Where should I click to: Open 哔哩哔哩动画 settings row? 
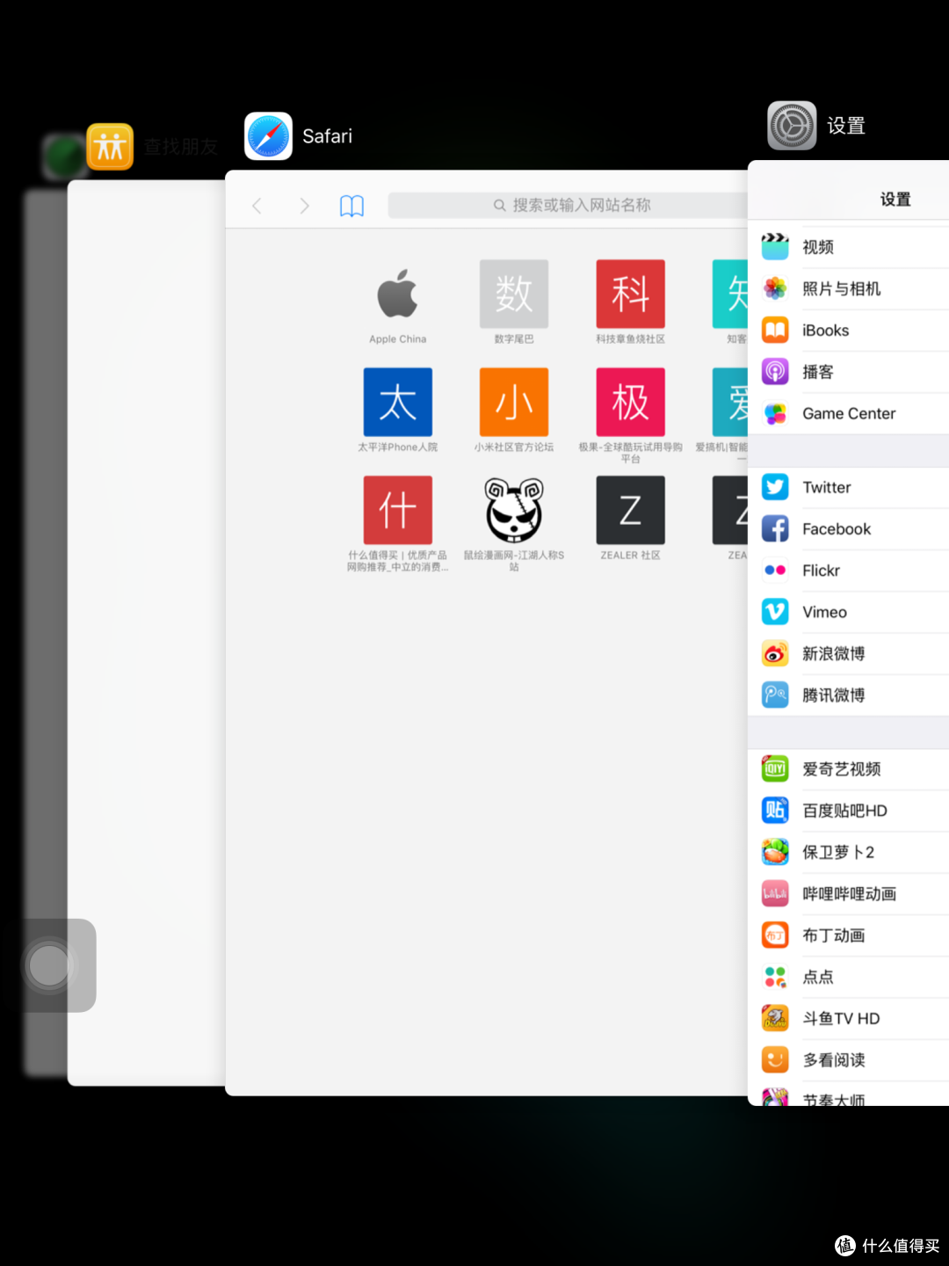(849, 893)
